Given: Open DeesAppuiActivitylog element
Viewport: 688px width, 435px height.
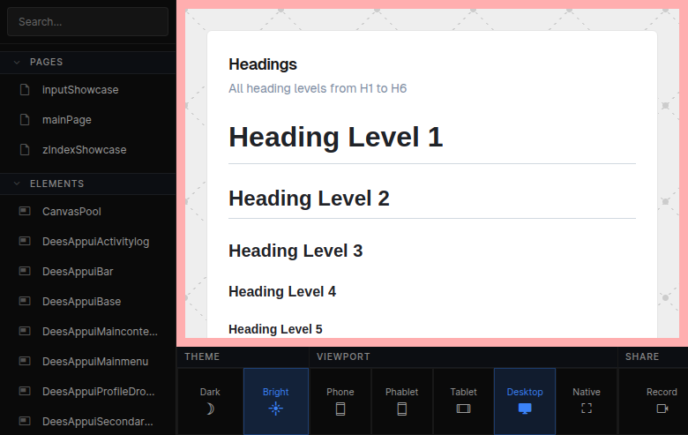Looking at the screenshot, I should (95, 242).
